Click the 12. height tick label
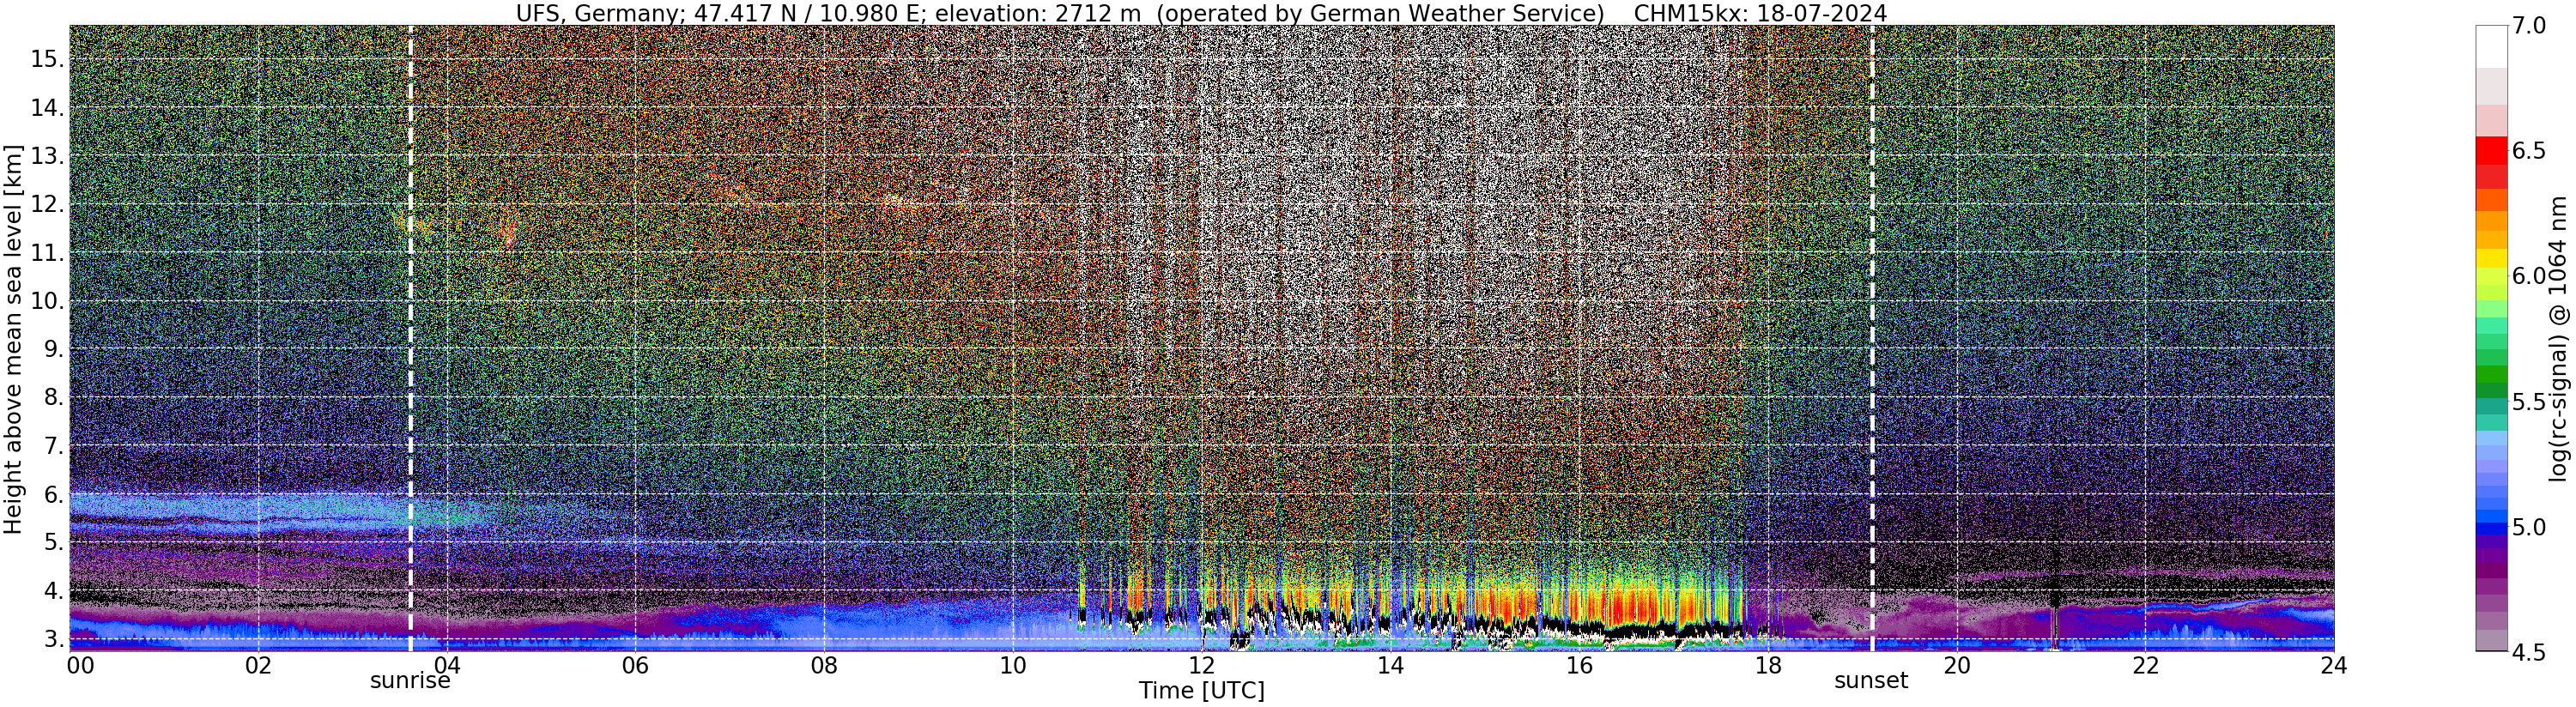The height and width of the screenshot is (707, 2576). tap(47, 204)
